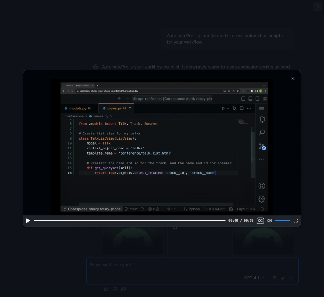The height and width of the screenshot is (297, 324).
Task: Expand the three-dots additional views menu
Action: (x=262, y=159)
